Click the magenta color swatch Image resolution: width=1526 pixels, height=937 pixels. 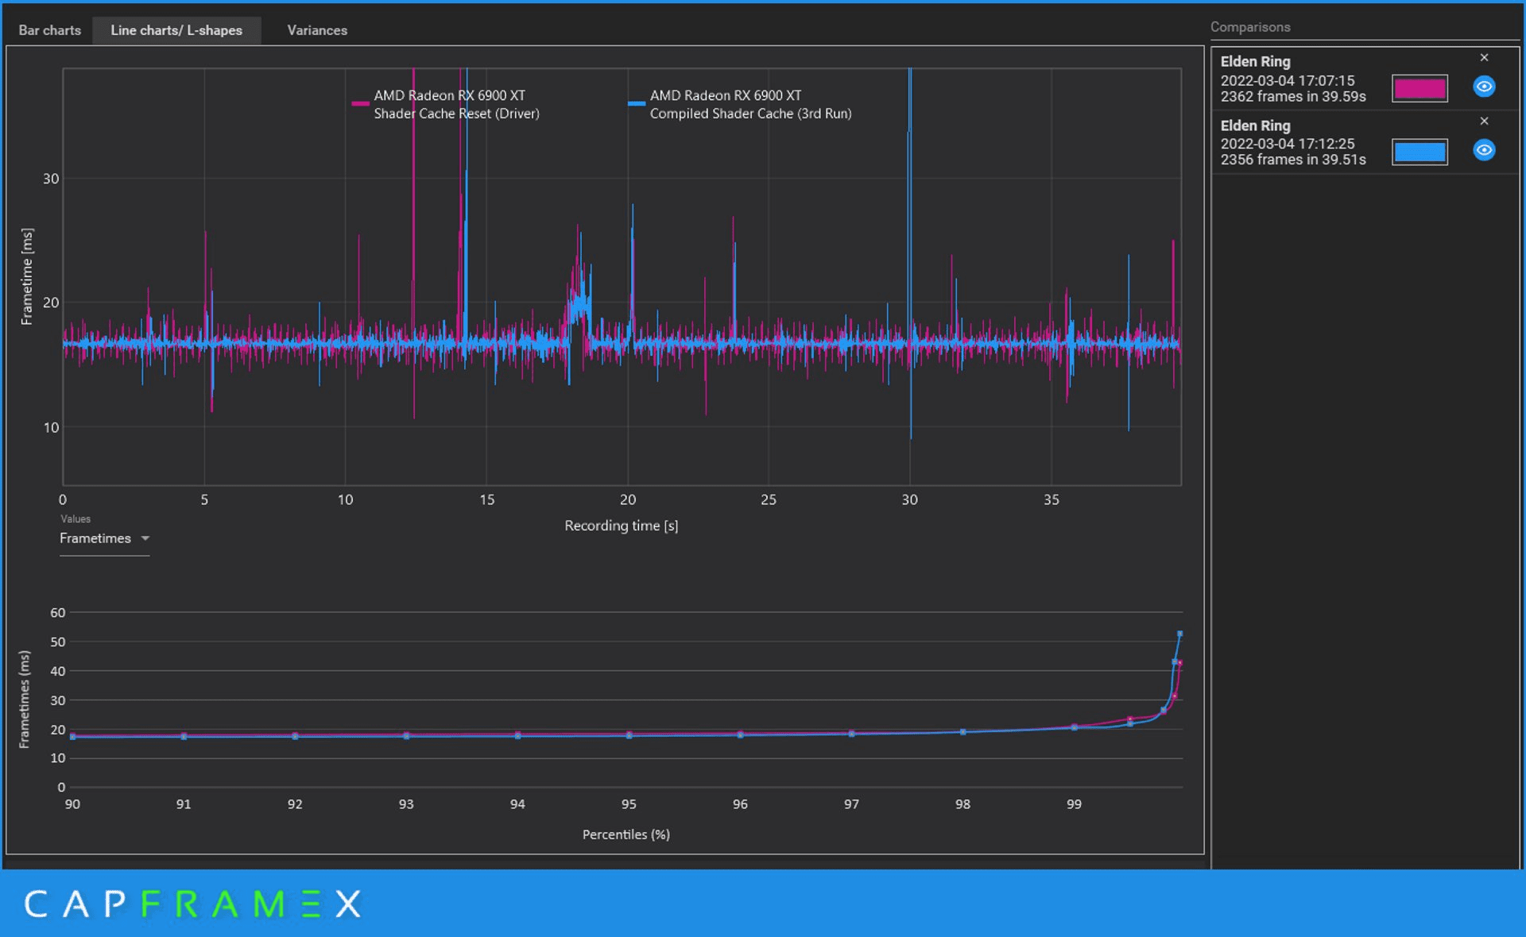[x=1419, y=88]
